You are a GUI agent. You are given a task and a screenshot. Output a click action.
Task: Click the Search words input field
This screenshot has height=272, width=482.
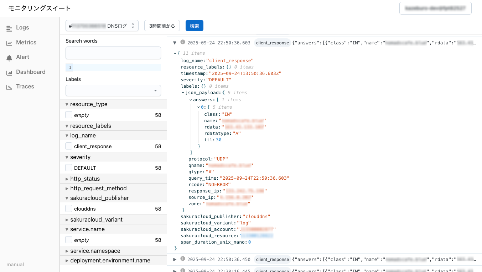pyautogui.click(x=113, y=53)
